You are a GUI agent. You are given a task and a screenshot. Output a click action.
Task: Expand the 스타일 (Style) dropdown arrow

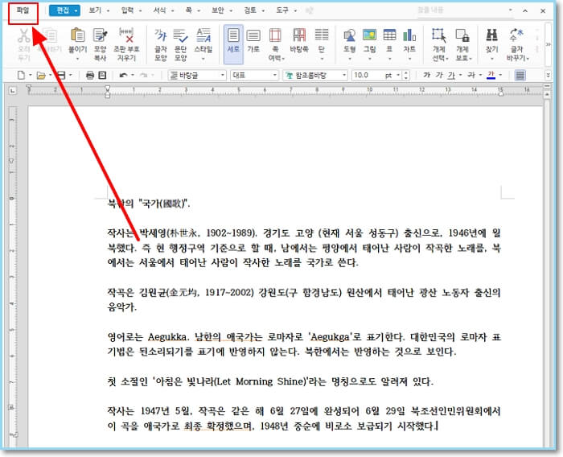click(203, 58)
